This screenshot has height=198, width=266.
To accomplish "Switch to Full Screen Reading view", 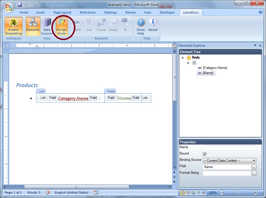I will point(188,193).
